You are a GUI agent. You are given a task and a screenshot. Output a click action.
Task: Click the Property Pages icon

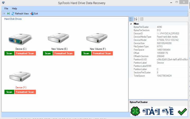coord(141,19)
